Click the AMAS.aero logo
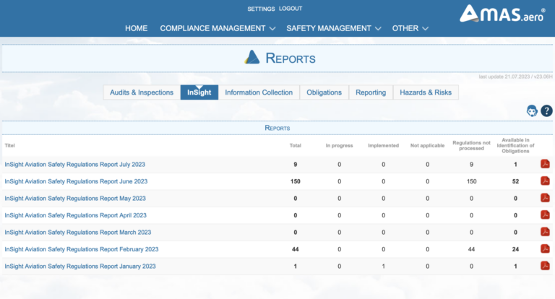This screenshot has width=555, height=299. pyautogui.click(x=502, y=14)
